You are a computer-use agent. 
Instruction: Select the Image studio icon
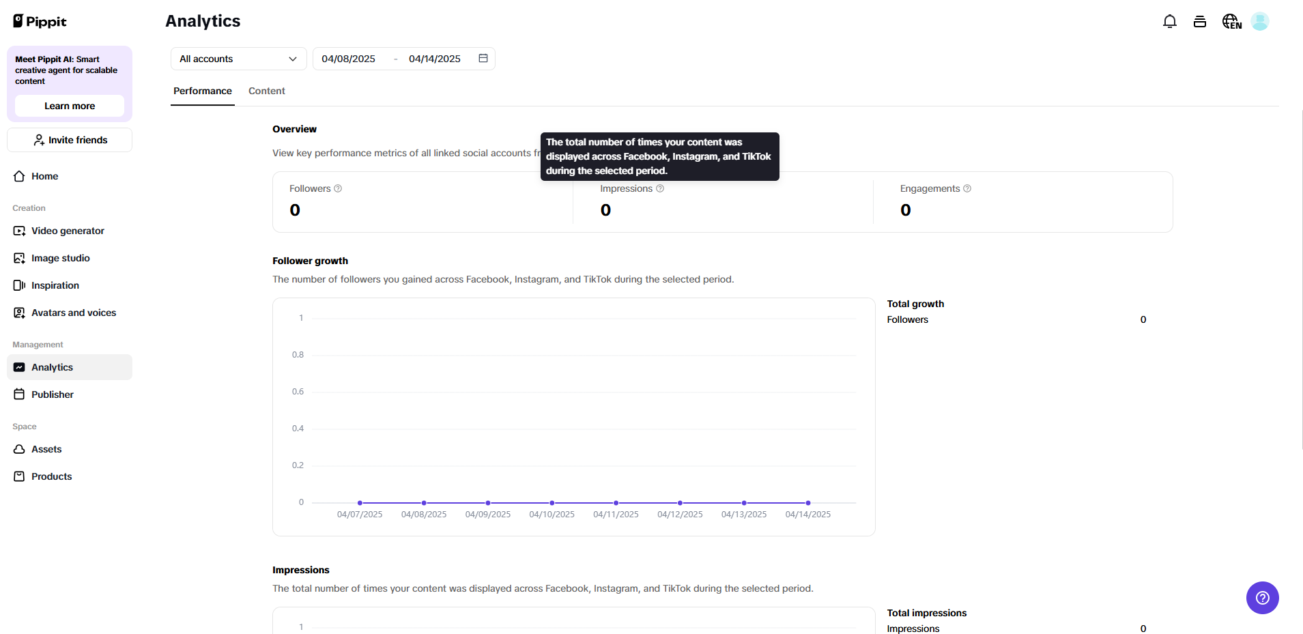60,258
